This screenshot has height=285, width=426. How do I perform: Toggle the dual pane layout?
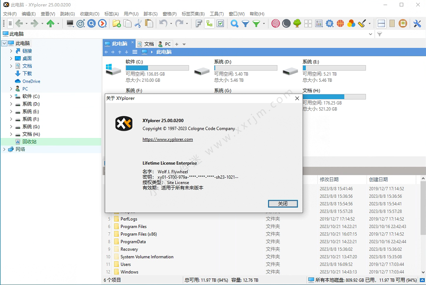coord(381,24)
